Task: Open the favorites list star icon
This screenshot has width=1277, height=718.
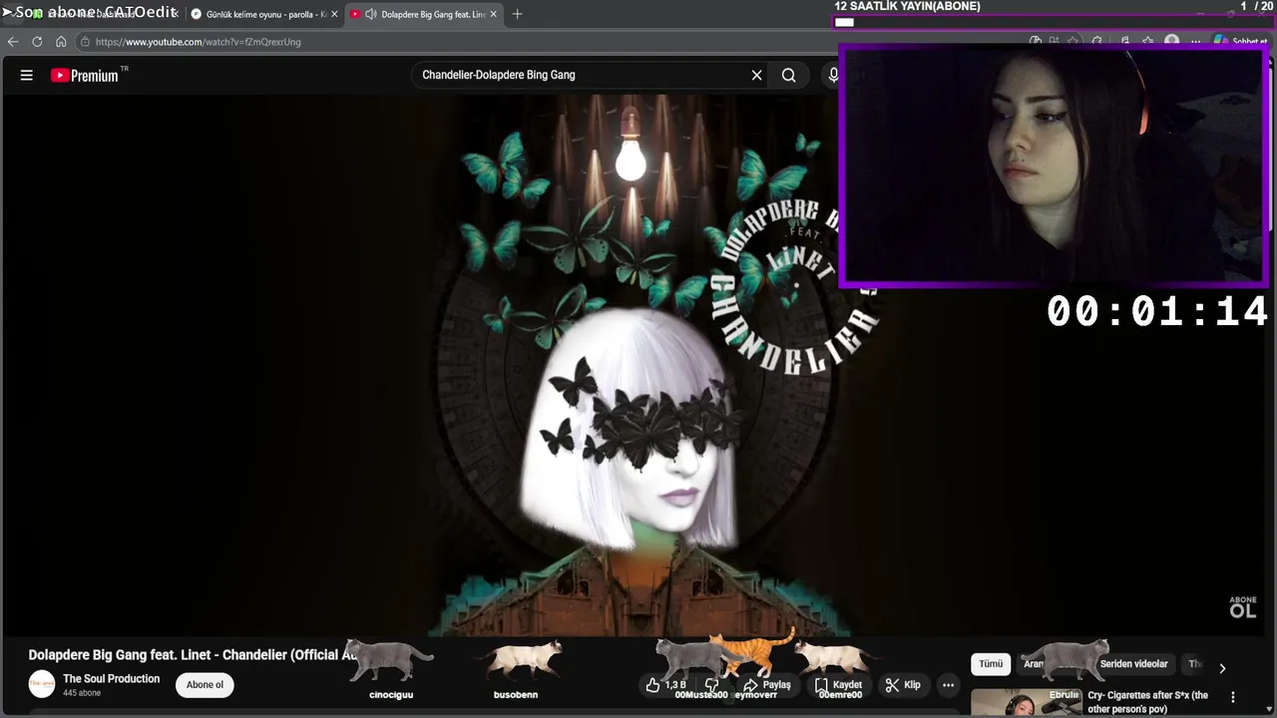Action: 1148,42
